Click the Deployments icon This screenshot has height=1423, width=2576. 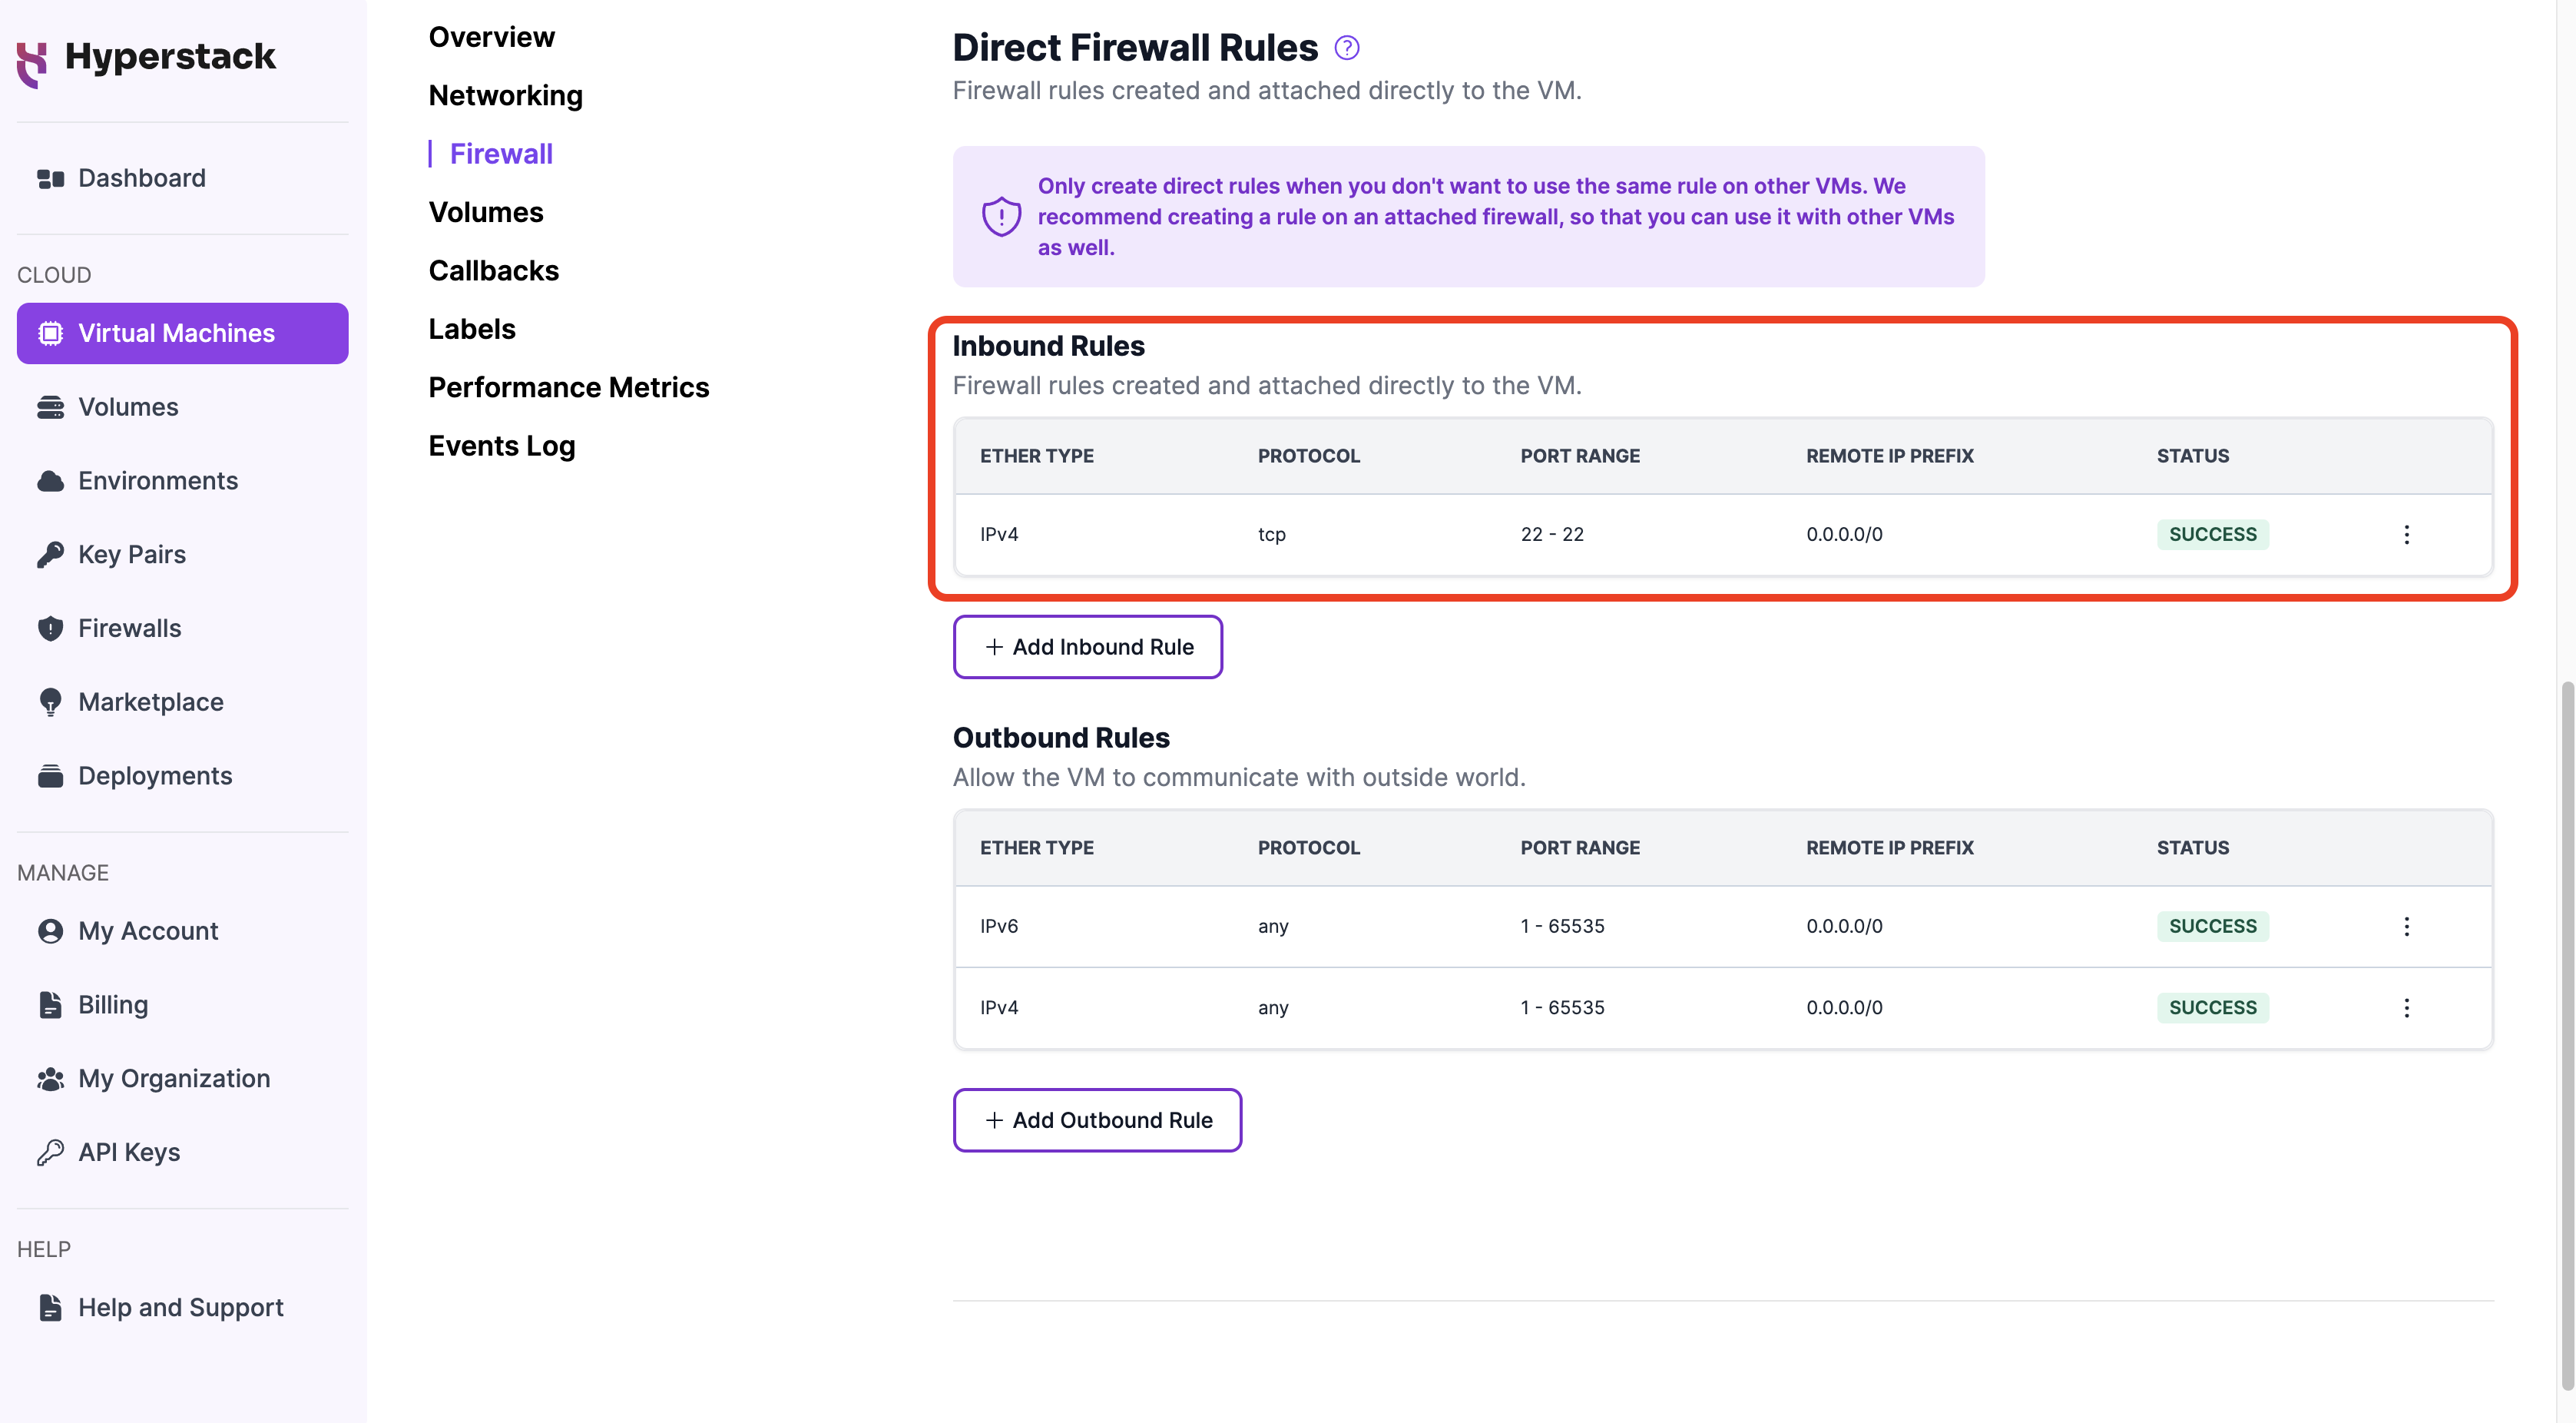(50, 775)
